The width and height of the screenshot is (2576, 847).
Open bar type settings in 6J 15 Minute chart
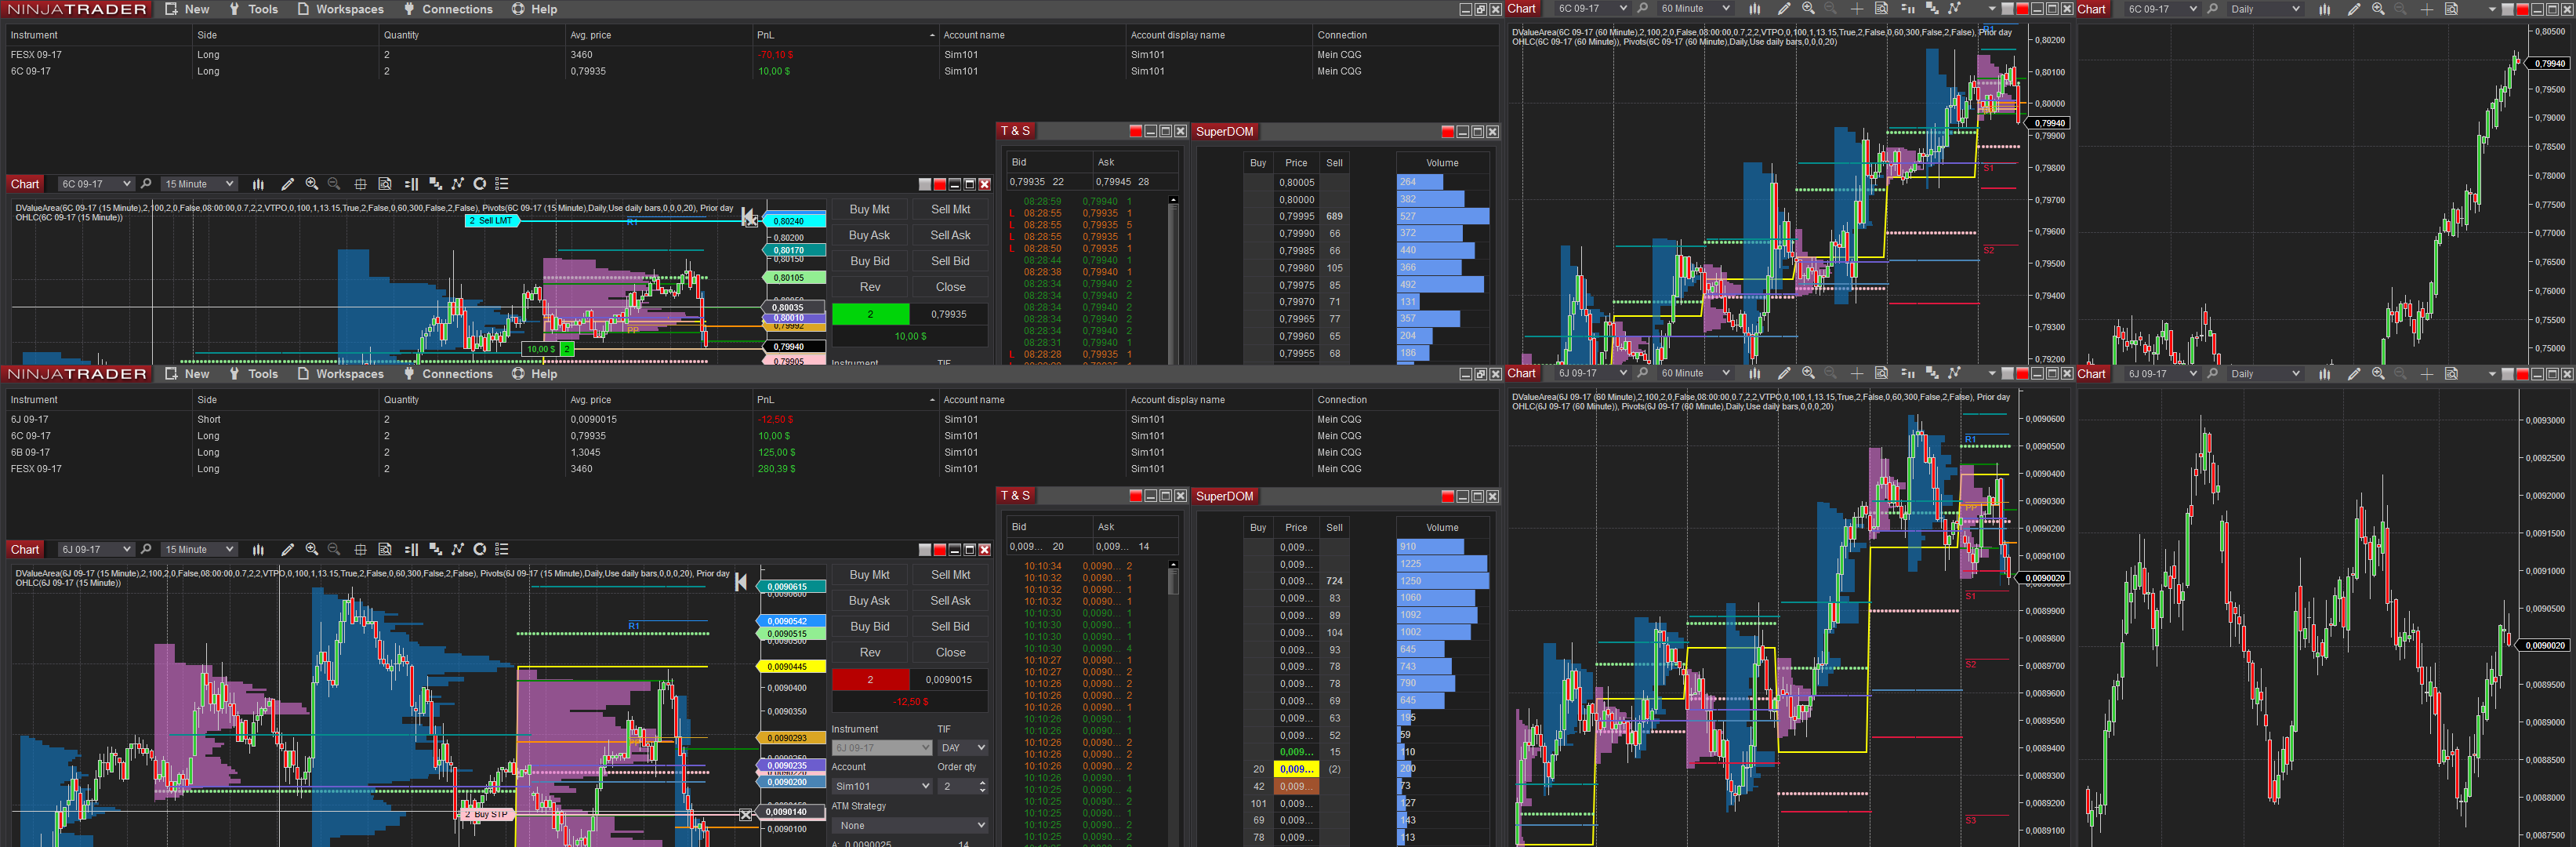(x=258, y=549)
